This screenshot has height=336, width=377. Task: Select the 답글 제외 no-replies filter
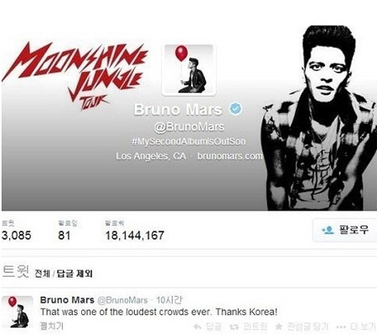(75, 273)
